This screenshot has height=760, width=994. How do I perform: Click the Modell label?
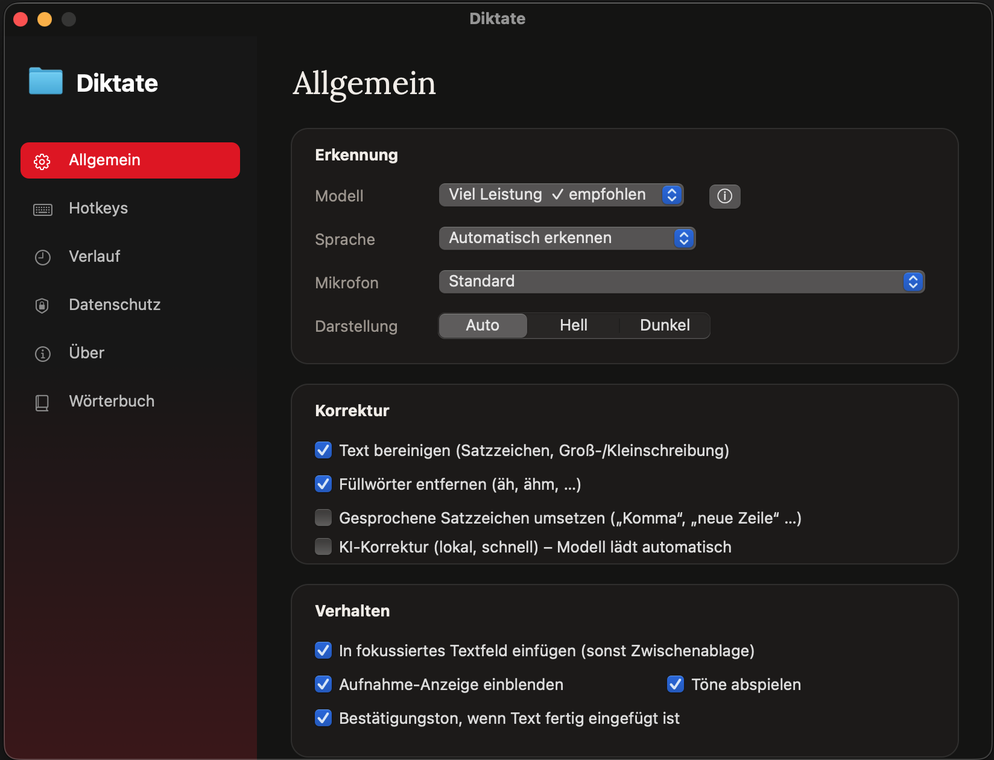[339, 196]
